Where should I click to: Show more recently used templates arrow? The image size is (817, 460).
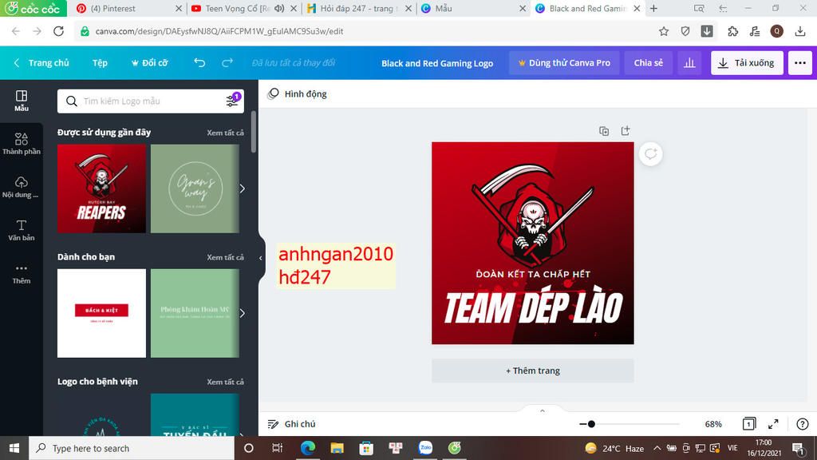pos(243,188)
